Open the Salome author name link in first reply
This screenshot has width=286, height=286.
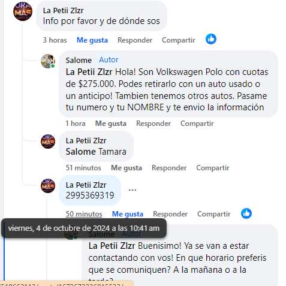[79, 60]
